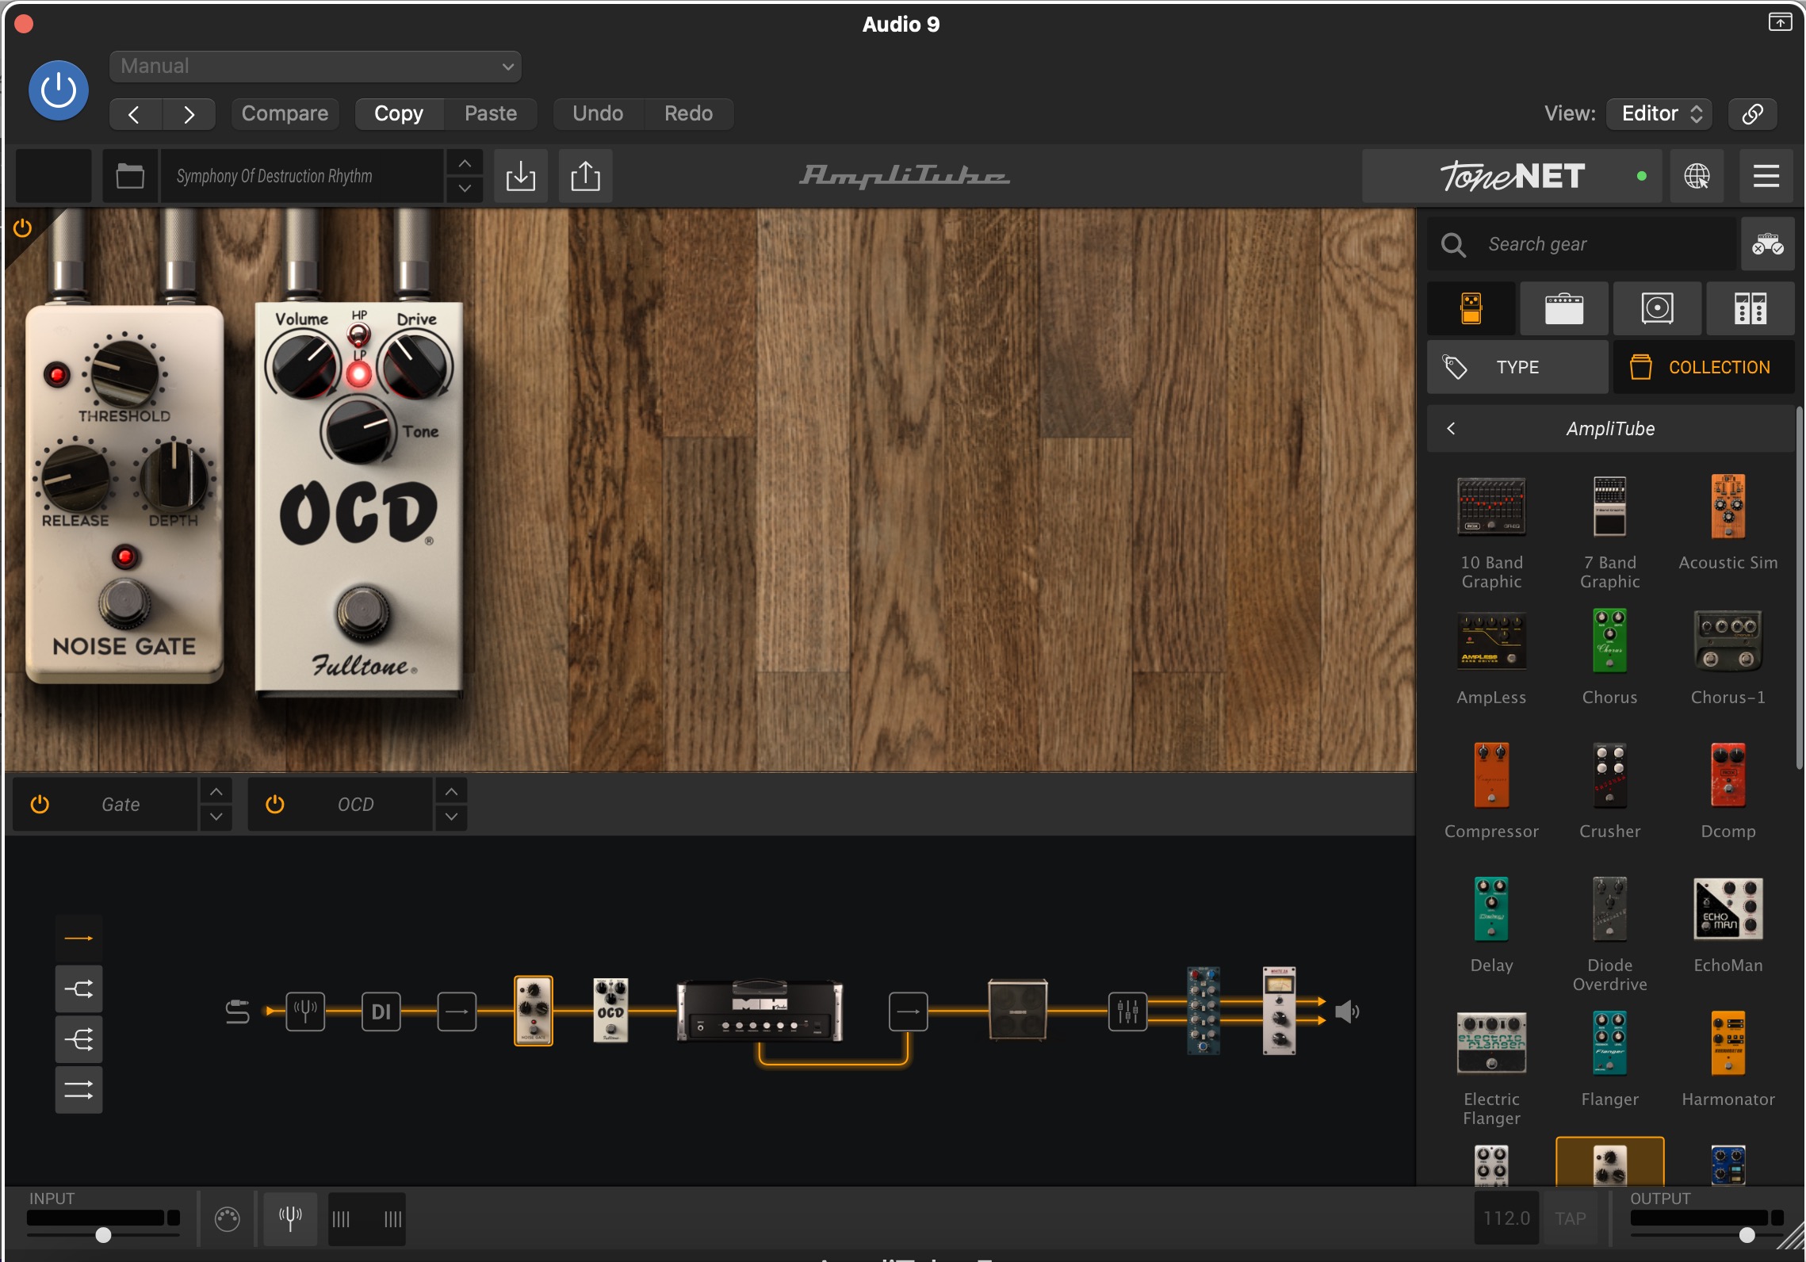Click the OCD pedal footswitch
This screenshot has height=1262, width=1806.
(362, 611)
